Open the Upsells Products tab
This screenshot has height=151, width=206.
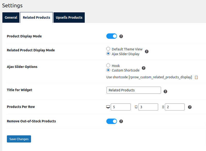click(69, 18)
